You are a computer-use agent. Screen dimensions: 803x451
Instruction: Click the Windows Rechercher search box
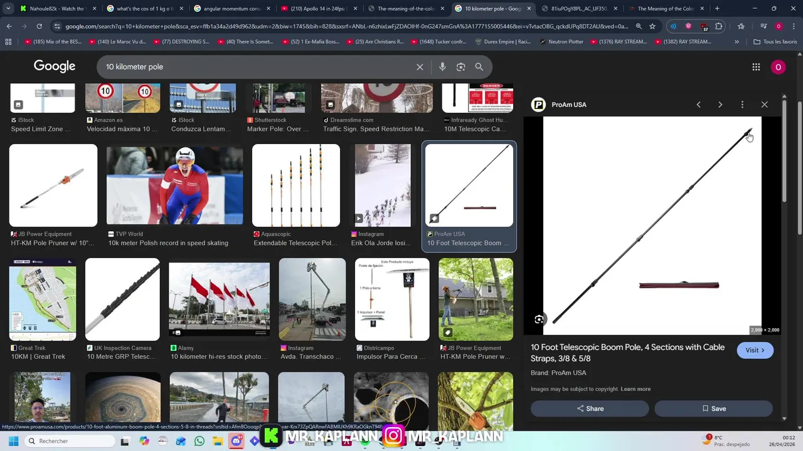click(70, 441)
